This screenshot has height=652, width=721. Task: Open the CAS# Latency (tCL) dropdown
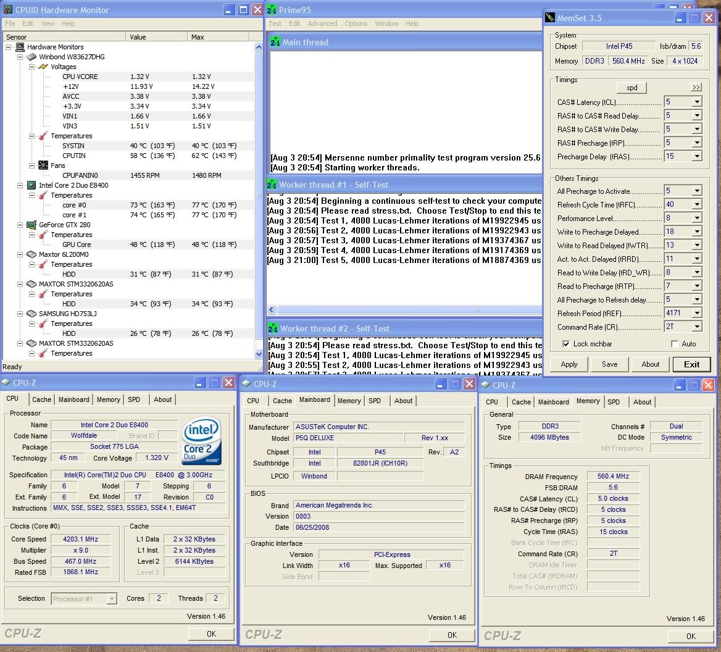pyautogui.click(x=697, y=102)
